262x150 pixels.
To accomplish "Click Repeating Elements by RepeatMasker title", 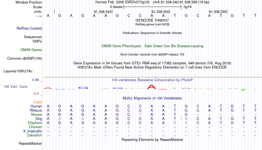I will click(x=152, y=140).
